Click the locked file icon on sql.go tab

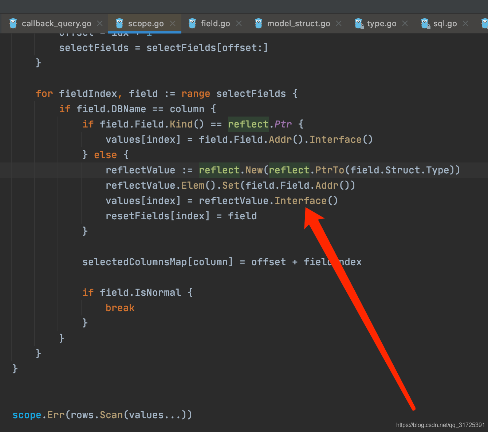pos(425,23)
